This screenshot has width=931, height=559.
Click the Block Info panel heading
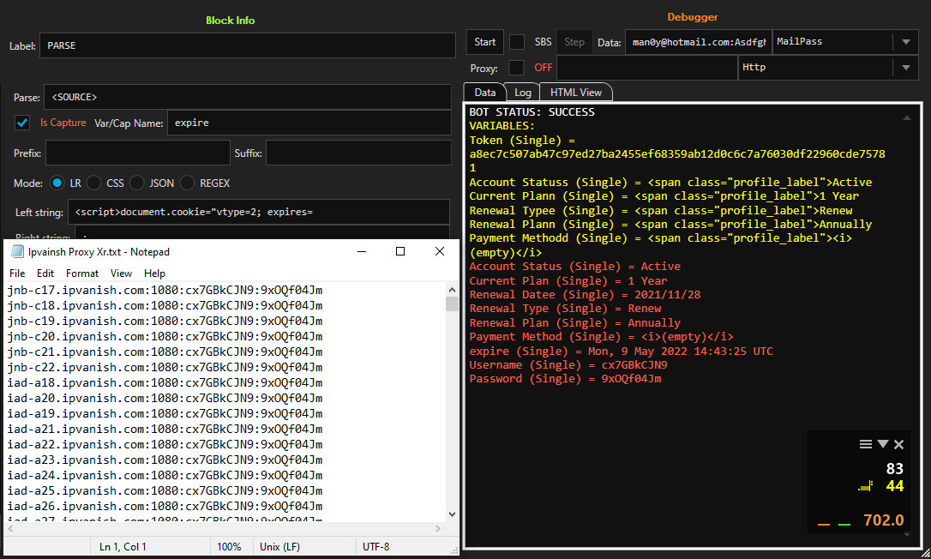(231, 21)
